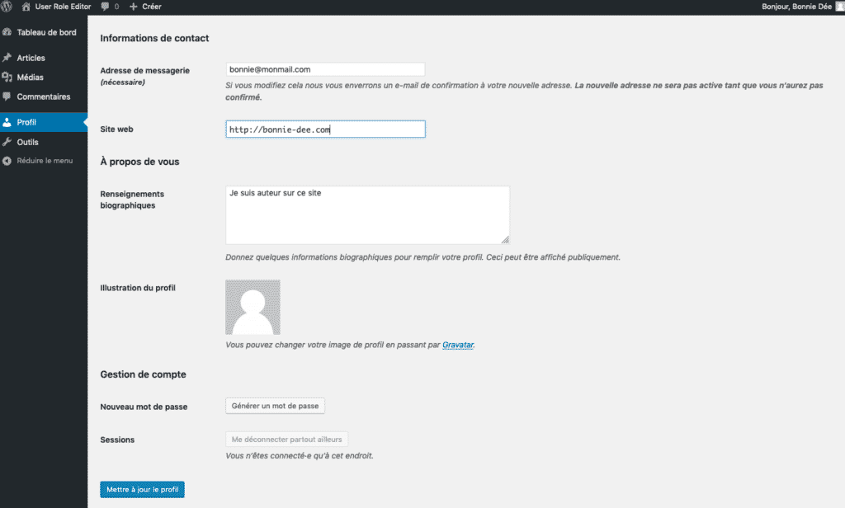This screenshot has width=845, height=508.
Task: Click the Sessions label
Action: (x=117, y=440)
